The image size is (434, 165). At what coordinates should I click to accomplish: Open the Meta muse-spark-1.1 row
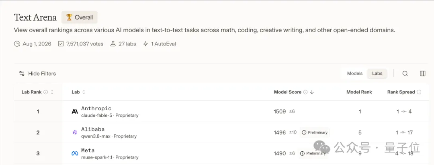pos(221,153)
